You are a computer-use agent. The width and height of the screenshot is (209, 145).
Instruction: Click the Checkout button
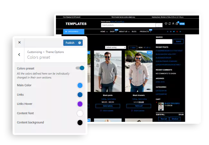175,119
